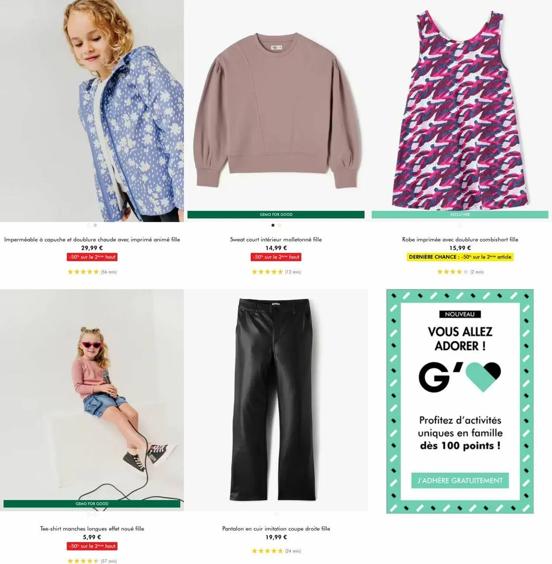Open the hooded raincoat product photo
Image resolution: width=552 pixels, height=564 pixels.
(92, 110)
